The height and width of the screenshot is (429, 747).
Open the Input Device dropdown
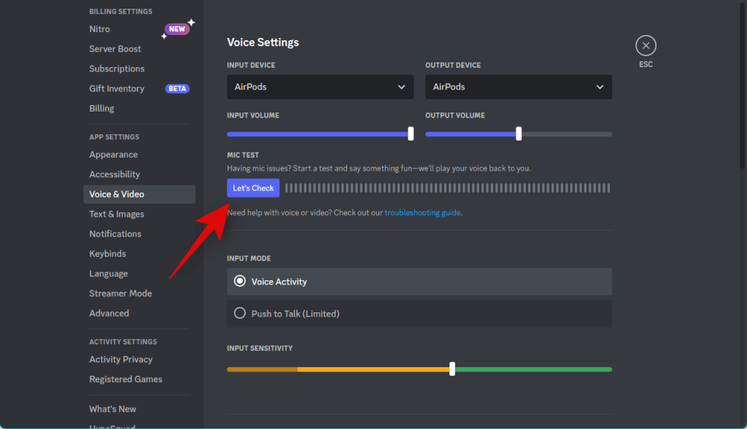[320, 87]
